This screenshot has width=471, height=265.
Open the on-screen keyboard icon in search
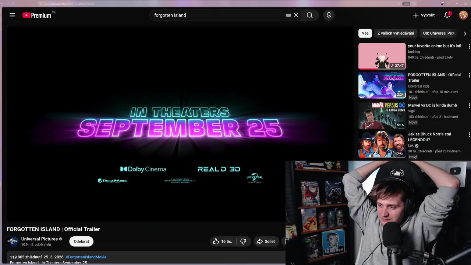click(288, 15)
